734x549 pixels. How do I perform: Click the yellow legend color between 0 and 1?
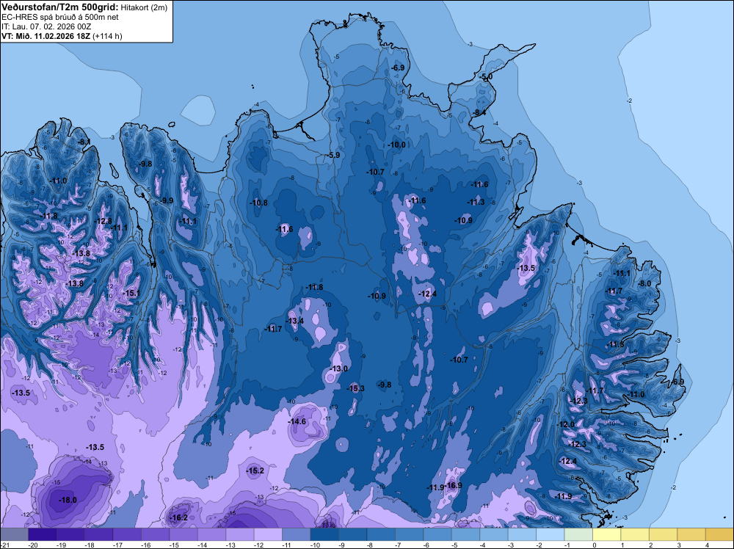(607, 534)
